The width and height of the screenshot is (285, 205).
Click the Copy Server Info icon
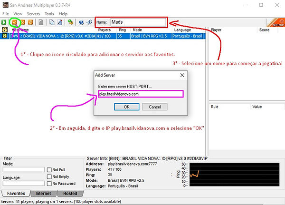coord(52,22)
